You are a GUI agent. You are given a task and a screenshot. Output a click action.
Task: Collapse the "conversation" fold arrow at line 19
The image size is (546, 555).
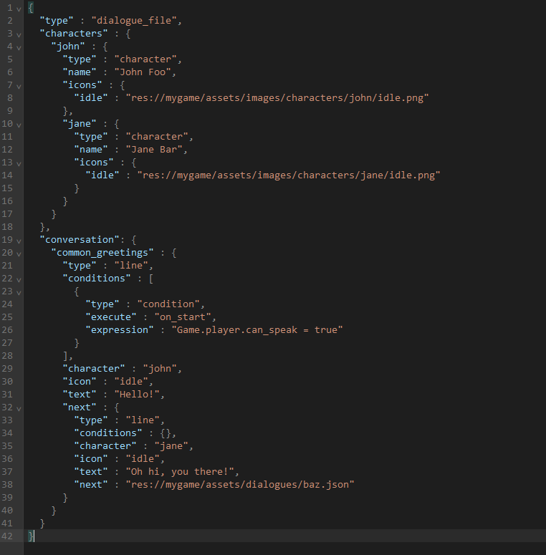click(19, 241)
